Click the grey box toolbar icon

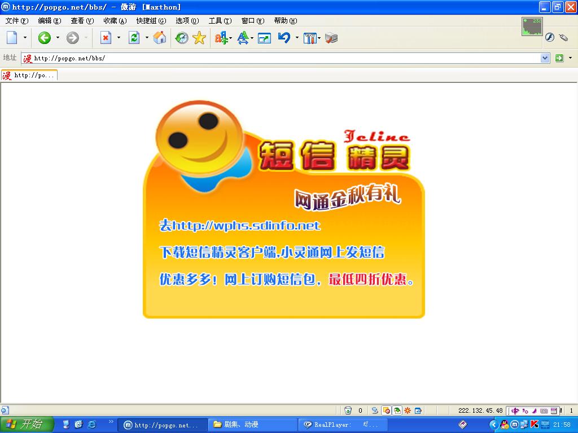pos(331,38)
